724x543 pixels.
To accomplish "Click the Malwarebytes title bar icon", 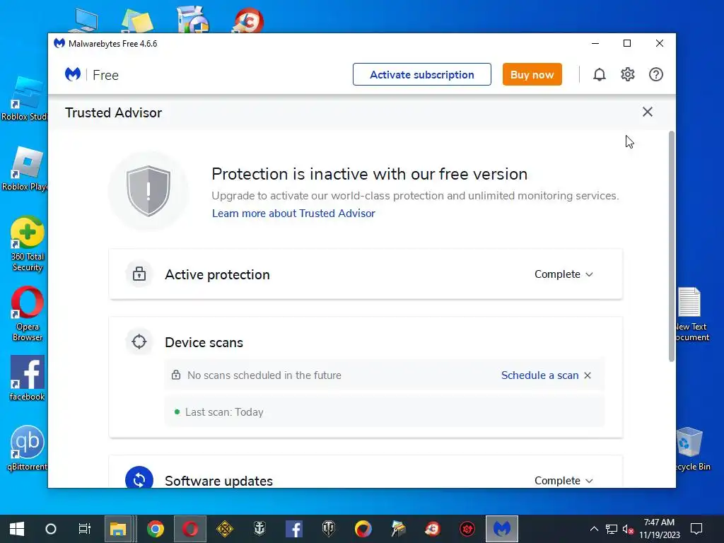I will (59, 43).
